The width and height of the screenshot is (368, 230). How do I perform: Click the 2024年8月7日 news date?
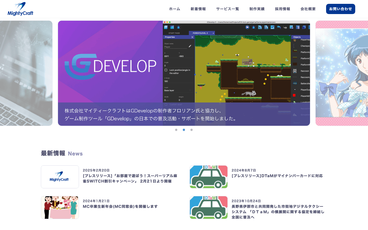244,170
